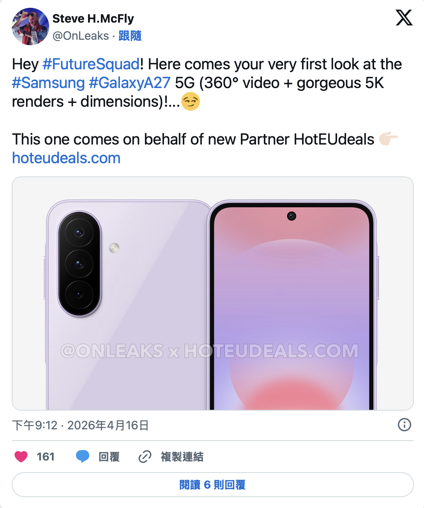Open Steve H.McFly profile avatar
The image size is (424, 508).
click(30, 26)
